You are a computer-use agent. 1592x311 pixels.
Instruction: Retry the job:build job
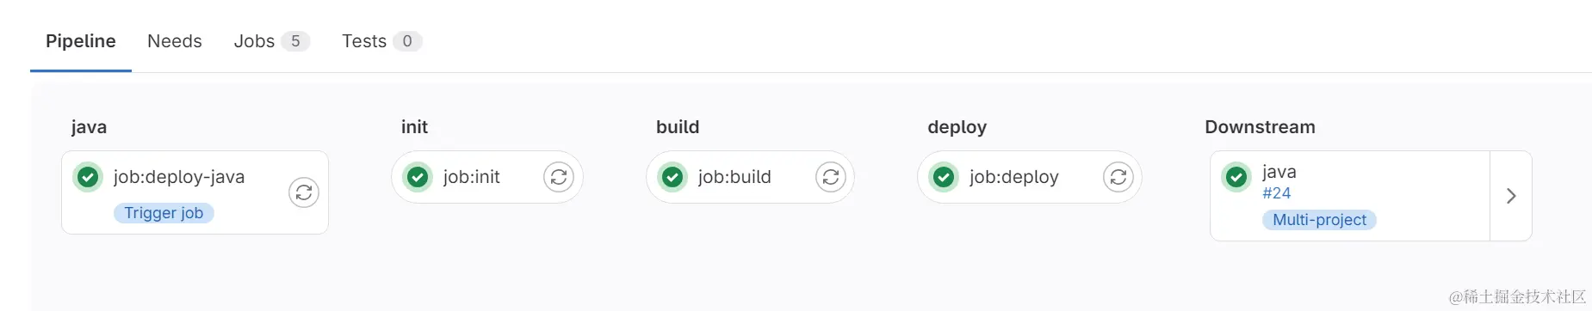831,177
